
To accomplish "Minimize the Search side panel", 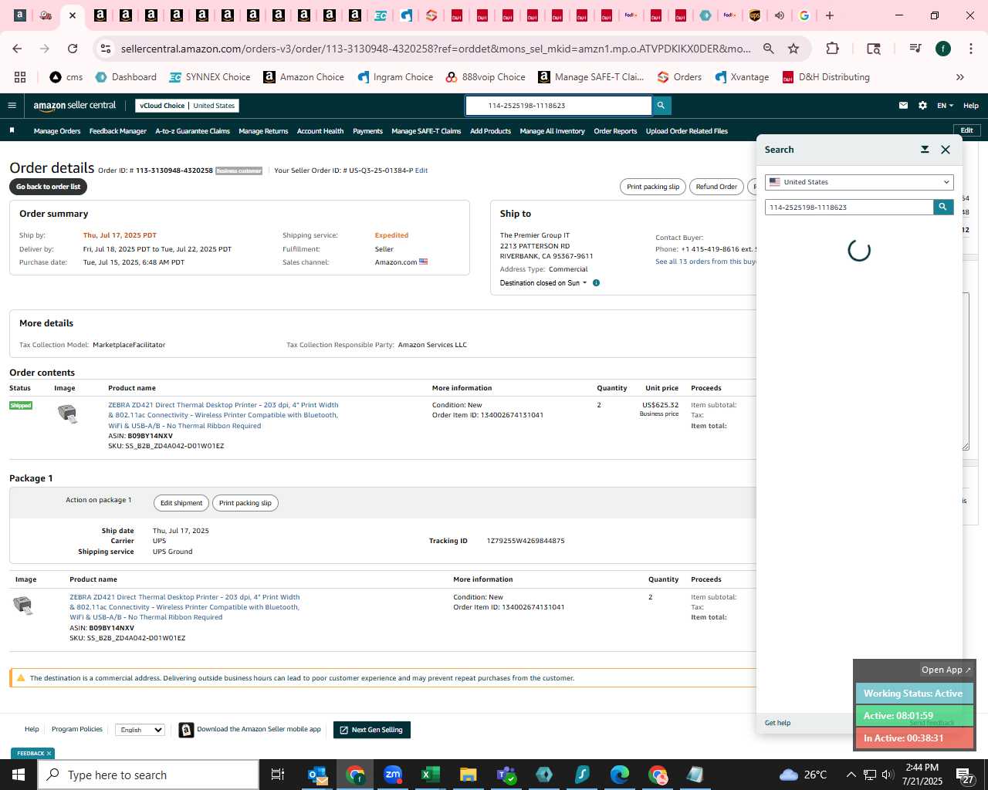I will pyautogui.click(x=925, y=150).
